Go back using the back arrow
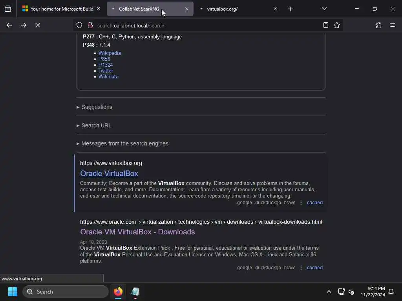Screen dimensions: 402x301 click(x=9, y=25)
